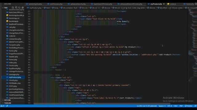Change language mode PHP in status bar
This screenshot has height=110, width=197.
click(x=181, y=106)
